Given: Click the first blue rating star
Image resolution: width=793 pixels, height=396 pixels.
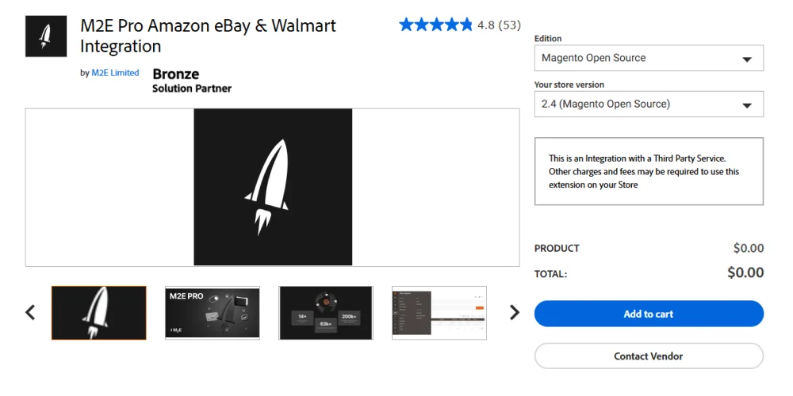Looking at the screenshot, I should tap(407, 25).
